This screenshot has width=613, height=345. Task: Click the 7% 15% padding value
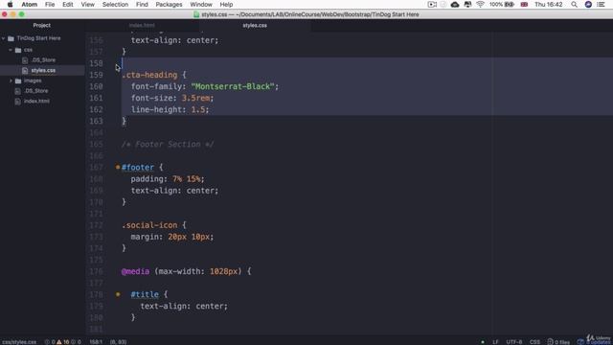pyautogui.click(x=187, y=179)
